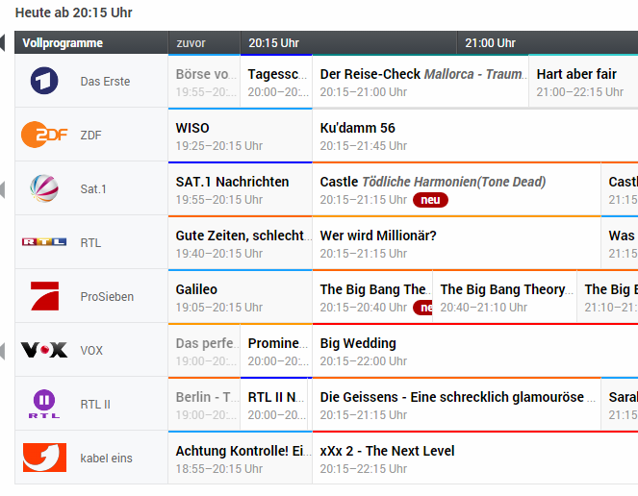The width and height of the screenshot is (638, 496).
Task: Select the 20:15 Uhr column header
Action: 348,42
